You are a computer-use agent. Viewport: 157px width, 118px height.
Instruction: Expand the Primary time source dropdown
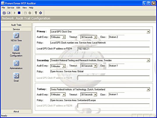148,32
